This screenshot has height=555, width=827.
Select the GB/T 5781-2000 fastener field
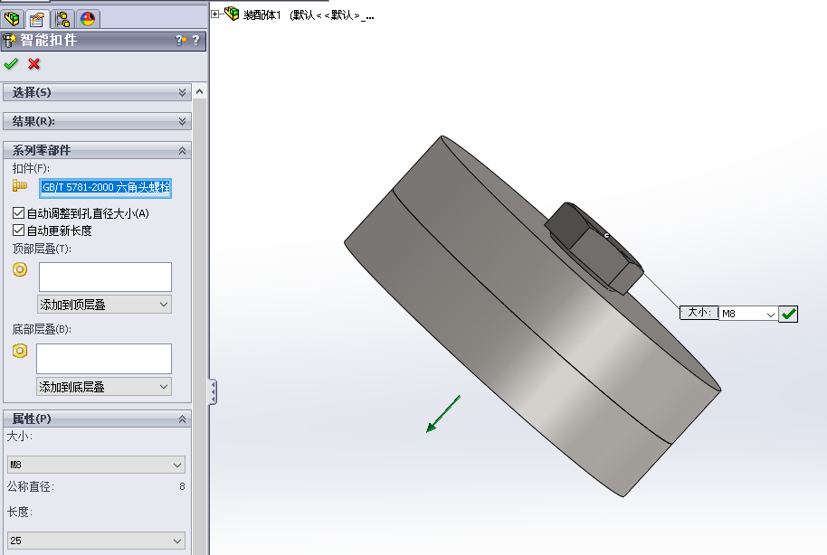tap(106, 188)
